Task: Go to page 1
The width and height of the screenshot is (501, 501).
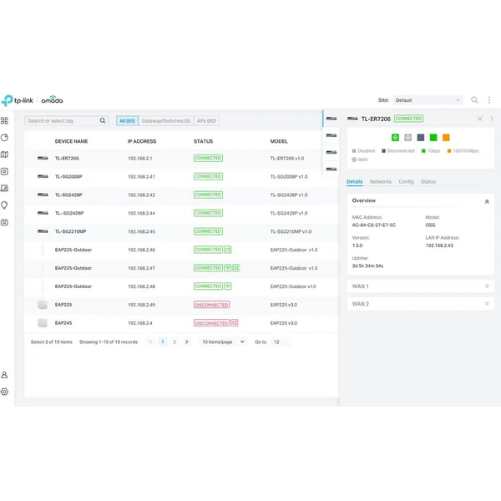Action: (163, 342)
